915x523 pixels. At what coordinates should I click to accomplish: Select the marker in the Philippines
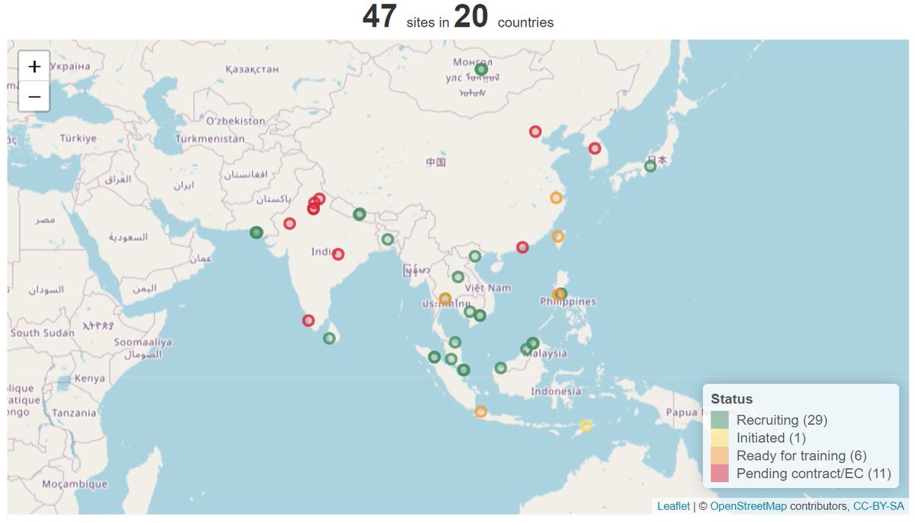click(x=560, y=294)
